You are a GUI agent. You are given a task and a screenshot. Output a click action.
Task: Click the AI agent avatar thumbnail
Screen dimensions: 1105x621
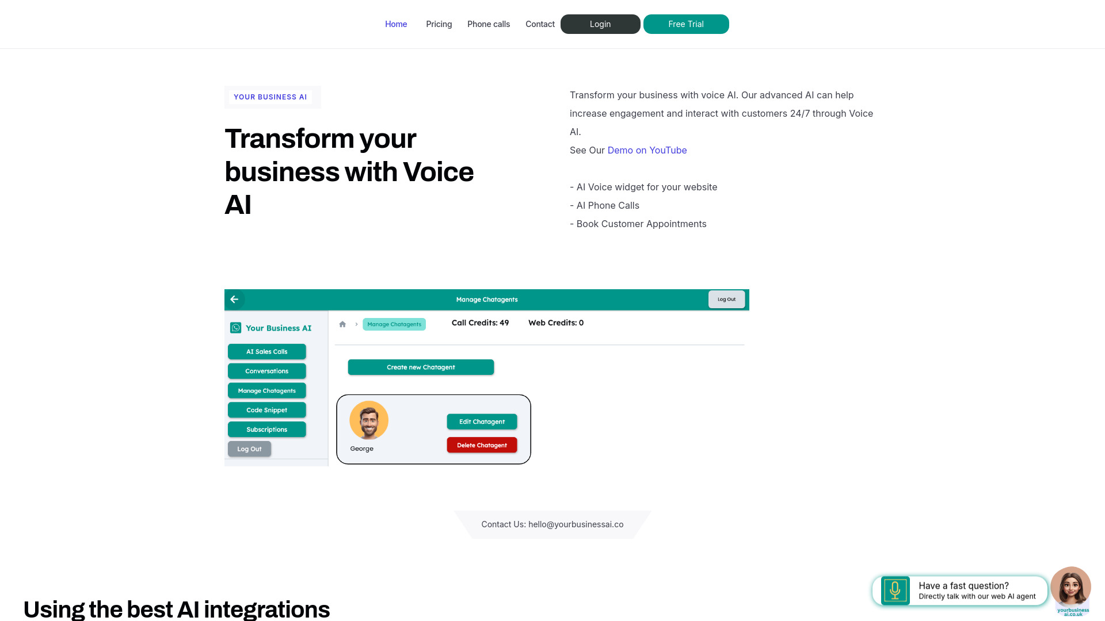click(1072, 587)
